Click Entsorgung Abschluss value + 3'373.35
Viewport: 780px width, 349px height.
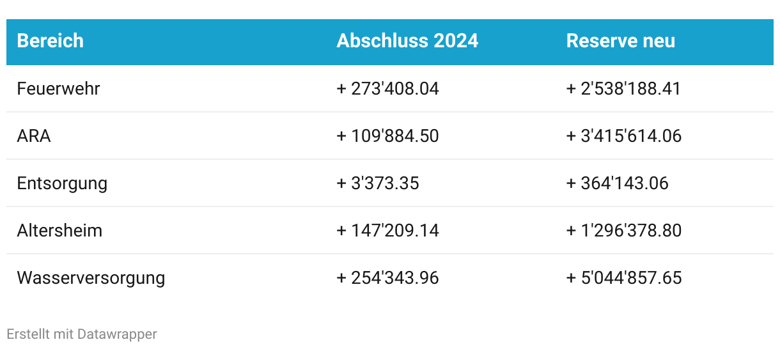tap(378, 183)
